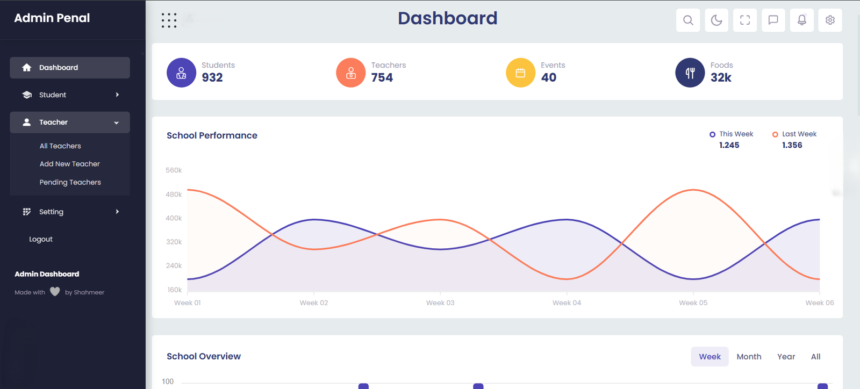The width and height of the screenshot is (860, 389).
Task: Expand the Student menu
Action: 69,95
